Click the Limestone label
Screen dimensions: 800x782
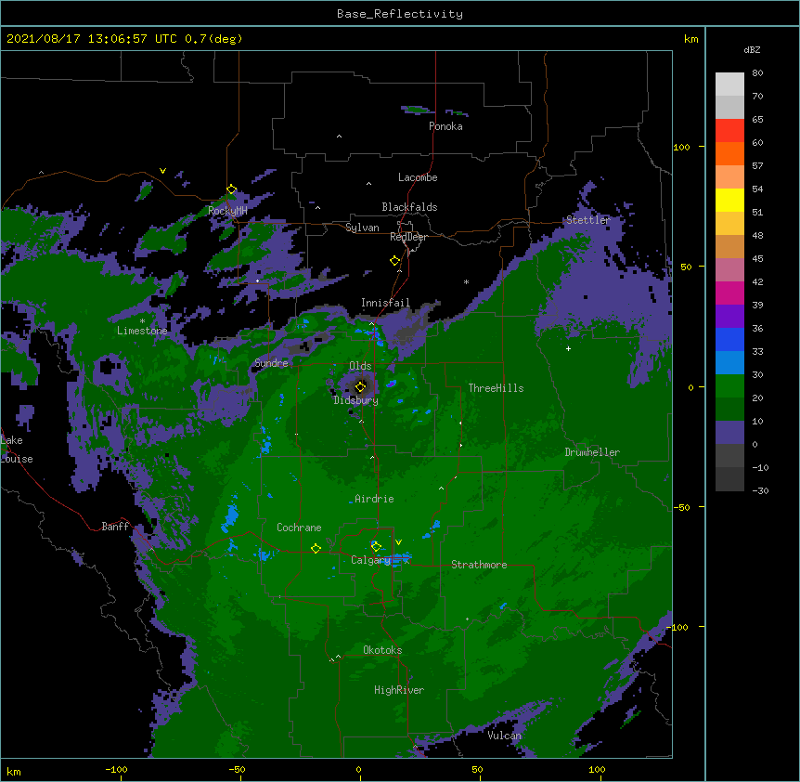coord(142,331)
